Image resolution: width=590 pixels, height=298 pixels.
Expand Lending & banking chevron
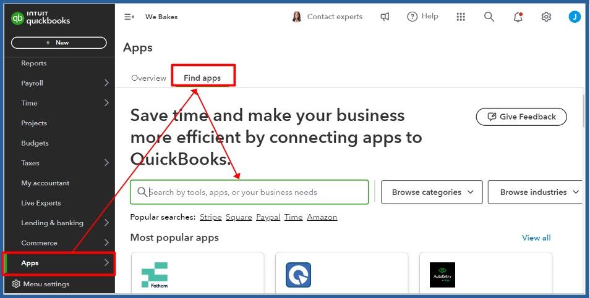[x=106, y=223]
